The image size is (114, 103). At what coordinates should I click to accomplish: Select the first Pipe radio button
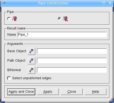9,19
